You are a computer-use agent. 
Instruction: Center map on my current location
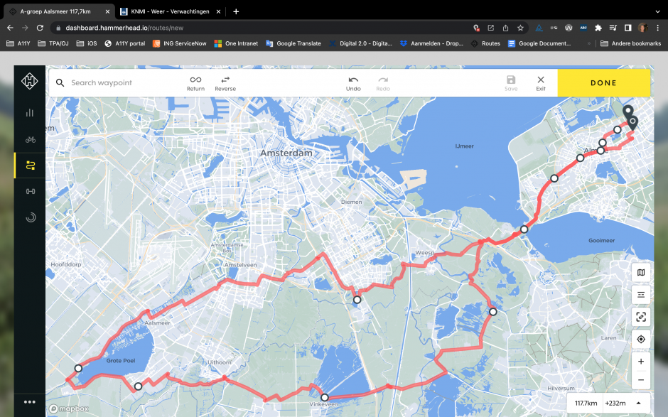click(641, 339)
